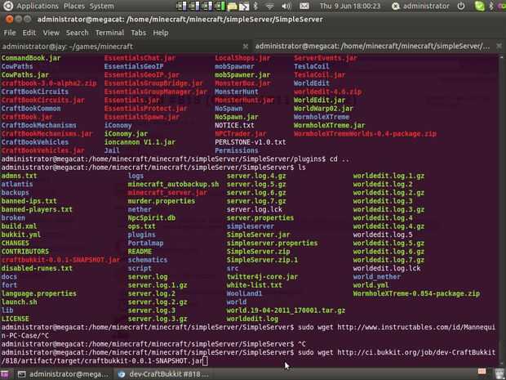This screenshot has height=380, width=506.
Task: Close the terminal window with the red button
Action: point(9,20)
